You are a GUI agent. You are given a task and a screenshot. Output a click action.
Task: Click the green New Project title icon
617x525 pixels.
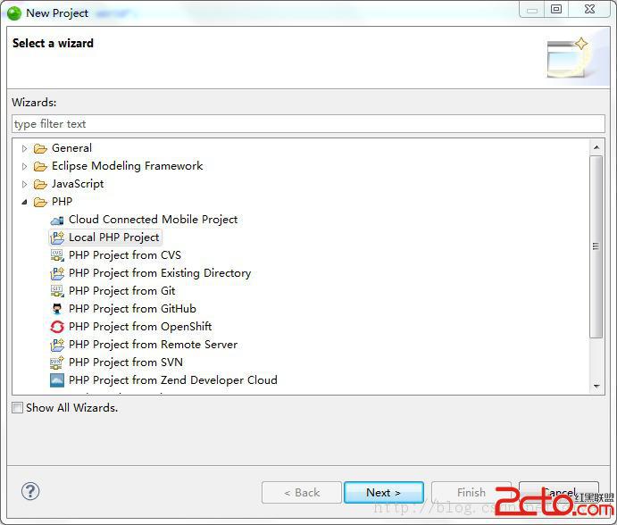pyautogui.click(x=14, y=13)
